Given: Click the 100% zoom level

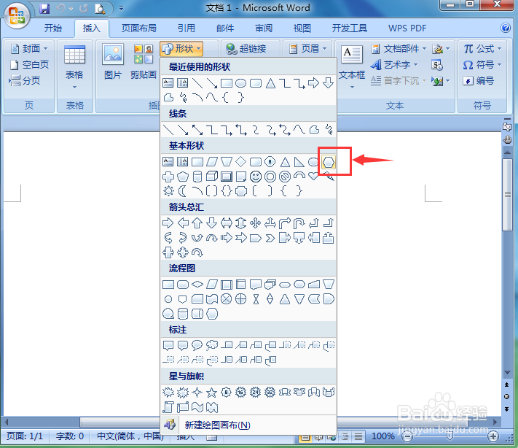Looking at the screenshot, I should point(383,436).
